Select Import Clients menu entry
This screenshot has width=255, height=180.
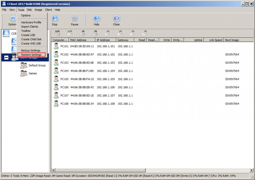point(30,27)
